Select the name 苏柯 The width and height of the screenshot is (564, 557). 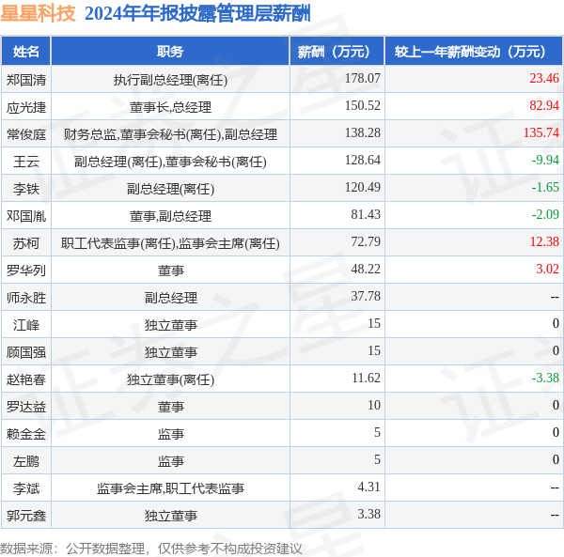(26, 243)
